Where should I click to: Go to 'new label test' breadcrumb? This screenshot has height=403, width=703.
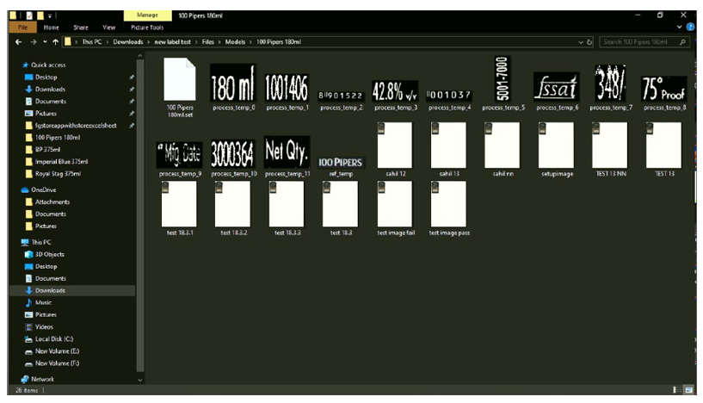pyautogui.click(x=174, y=41)
